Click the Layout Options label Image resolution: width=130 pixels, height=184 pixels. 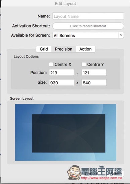26,57
